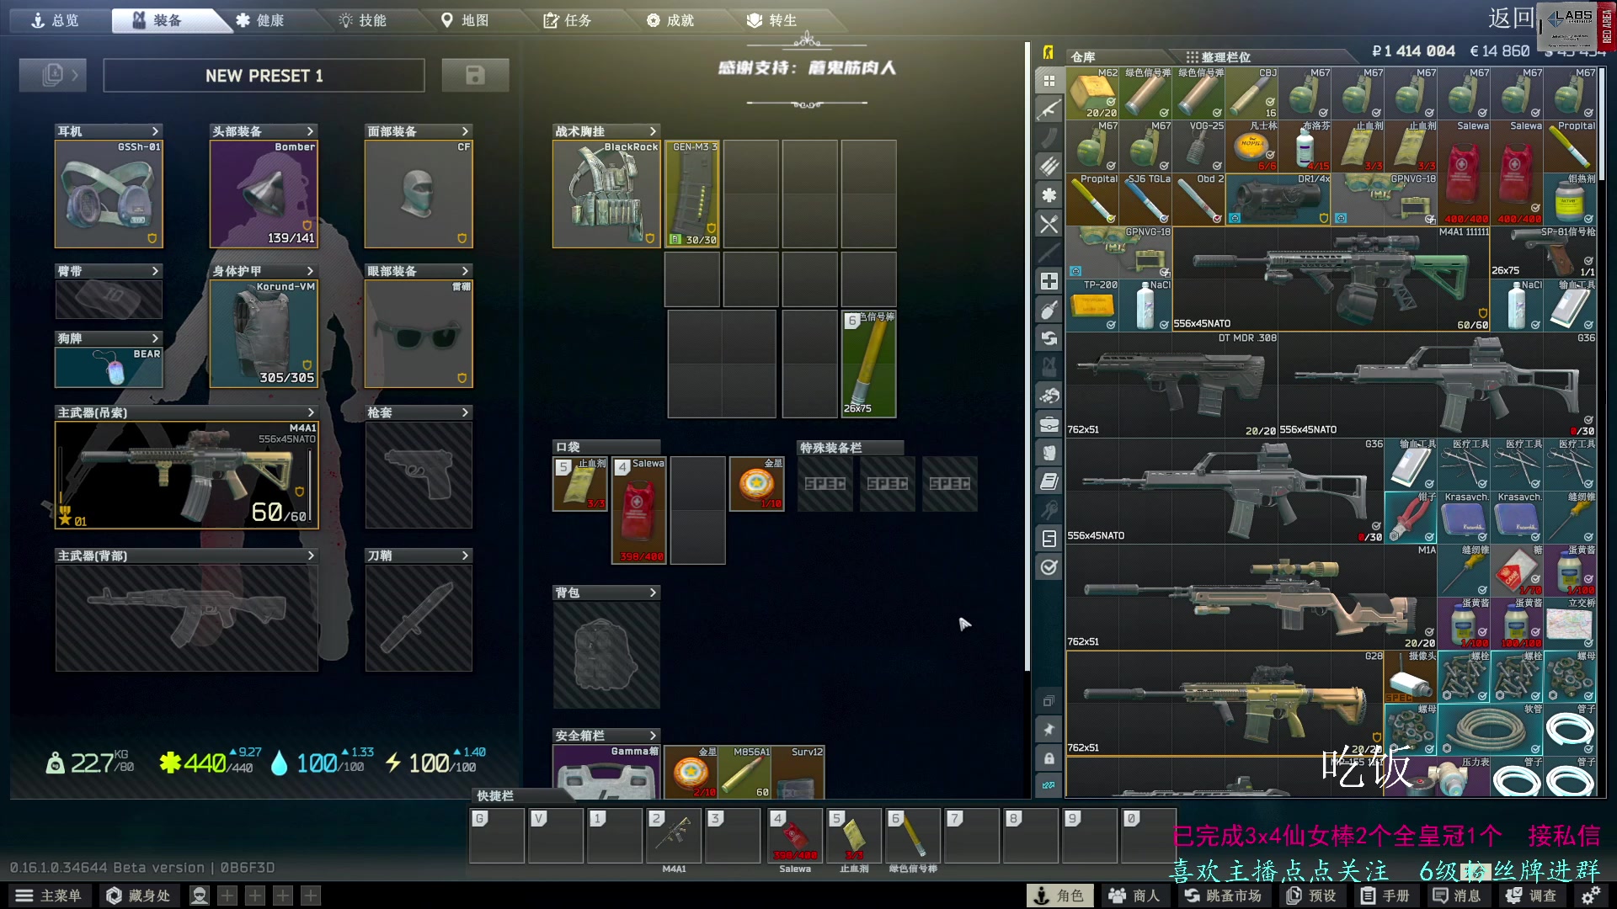Expand the 头部装备 headwear slot header

click(x=264, y=131)
